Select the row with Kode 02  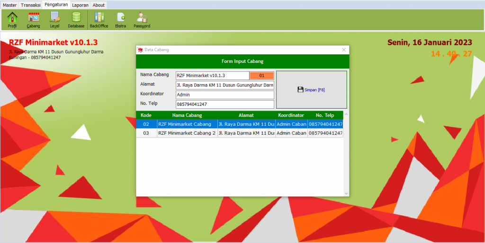point(240,124)
